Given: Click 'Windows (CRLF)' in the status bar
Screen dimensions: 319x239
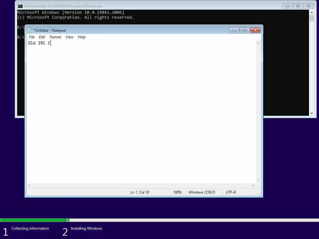Looking at the screenshot, I should (202, 192).
